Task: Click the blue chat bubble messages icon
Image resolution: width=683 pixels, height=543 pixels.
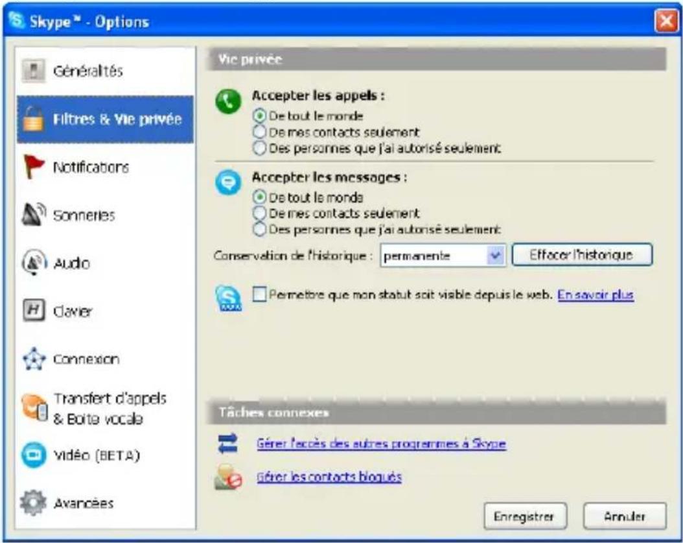Action: pos(228,182)
